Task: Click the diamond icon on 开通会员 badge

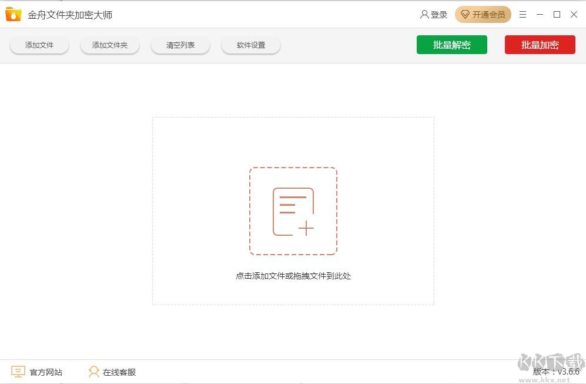Action: point(464,15)
